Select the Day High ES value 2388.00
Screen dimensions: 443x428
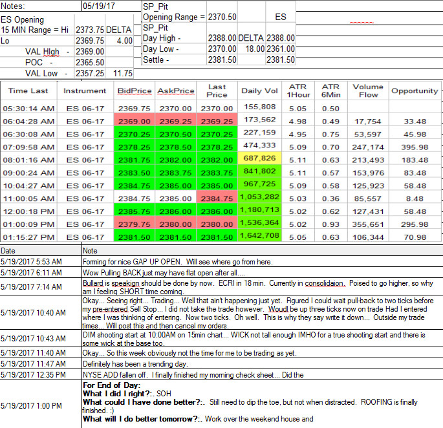click(281, 38)
